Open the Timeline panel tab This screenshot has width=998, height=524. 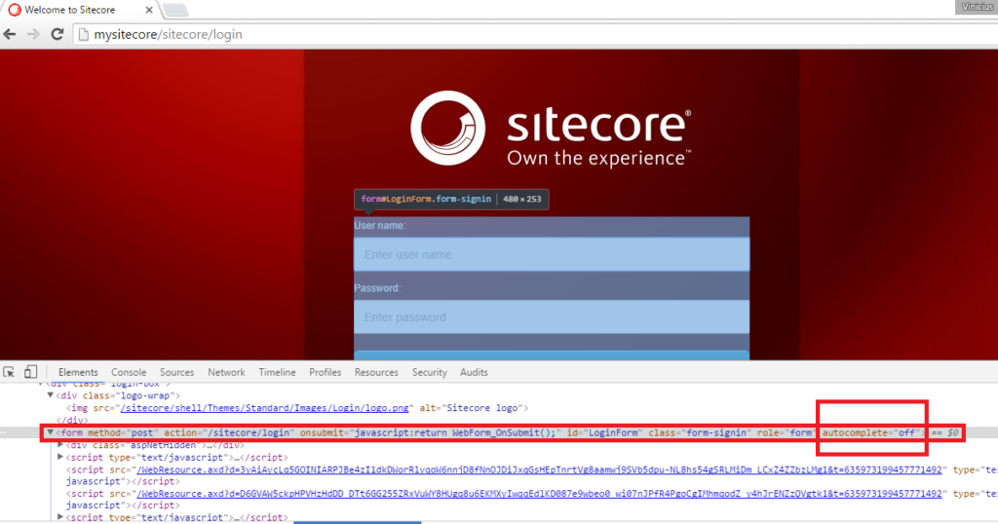click(277, 373)
